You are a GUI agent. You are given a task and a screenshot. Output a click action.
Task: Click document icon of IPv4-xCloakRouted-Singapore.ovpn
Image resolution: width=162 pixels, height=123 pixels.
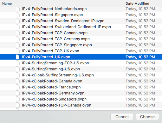[18, 99]
